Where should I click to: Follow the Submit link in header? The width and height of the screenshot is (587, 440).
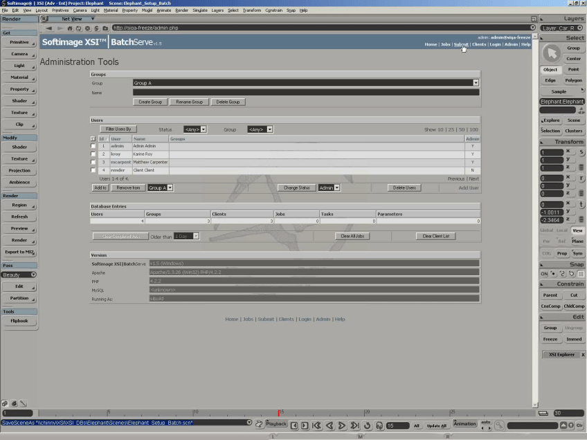(x=461, y=44)
